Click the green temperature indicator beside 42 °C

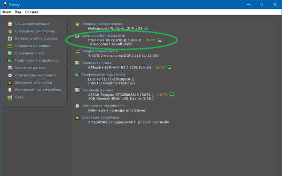pos(172,94)
